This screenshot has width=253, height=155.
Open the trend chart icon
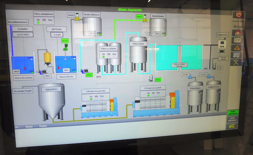[x=237, y=40]
